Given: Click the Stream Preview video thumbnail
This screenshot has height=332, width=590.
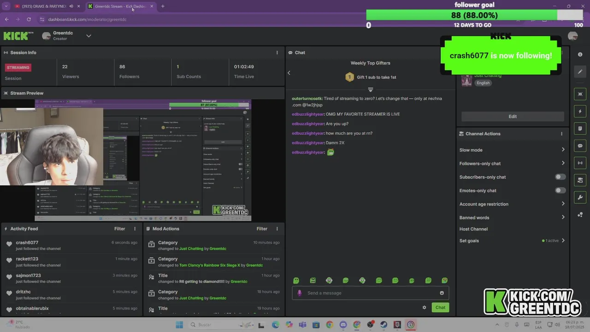Looking at the screenshot, I should (143, 160).
